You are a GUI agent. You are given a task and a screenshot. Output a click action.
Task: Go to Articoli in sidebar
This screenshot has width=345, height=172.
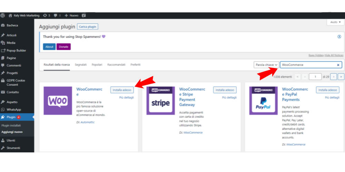[11, 35]
